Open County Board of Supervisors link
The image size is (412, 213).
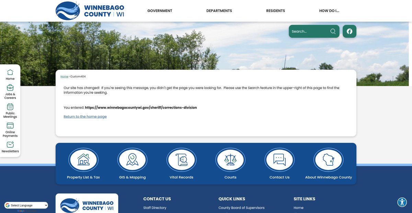click(x=241, y=208)
